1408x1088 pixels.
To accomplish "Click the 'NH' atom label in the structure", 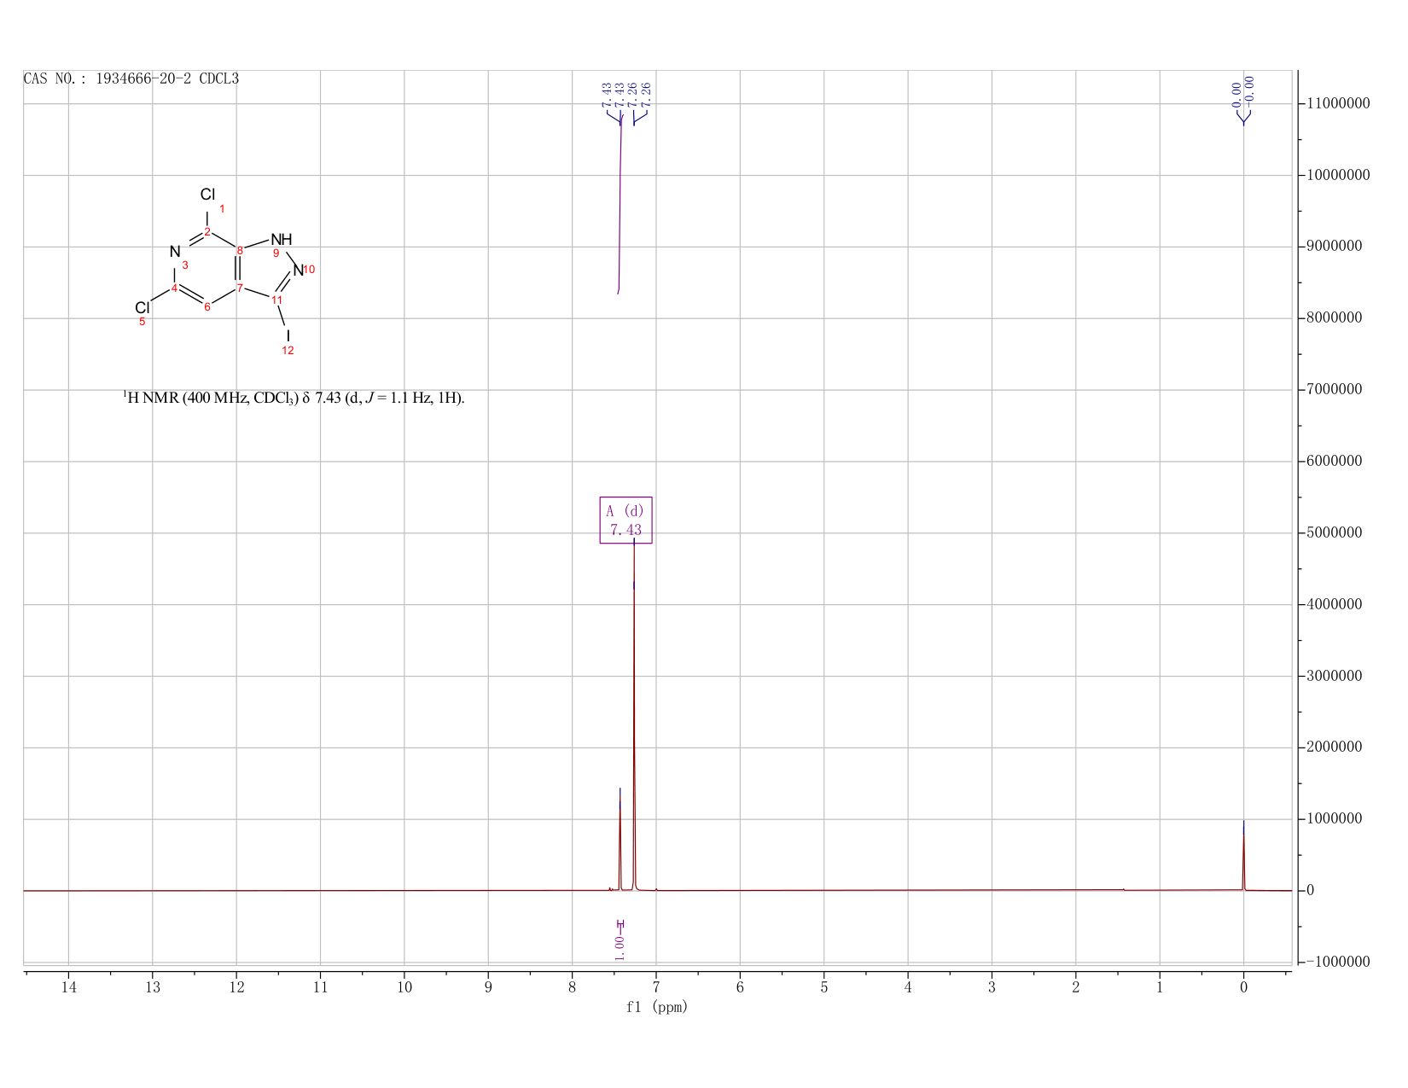I will [282, 239].
